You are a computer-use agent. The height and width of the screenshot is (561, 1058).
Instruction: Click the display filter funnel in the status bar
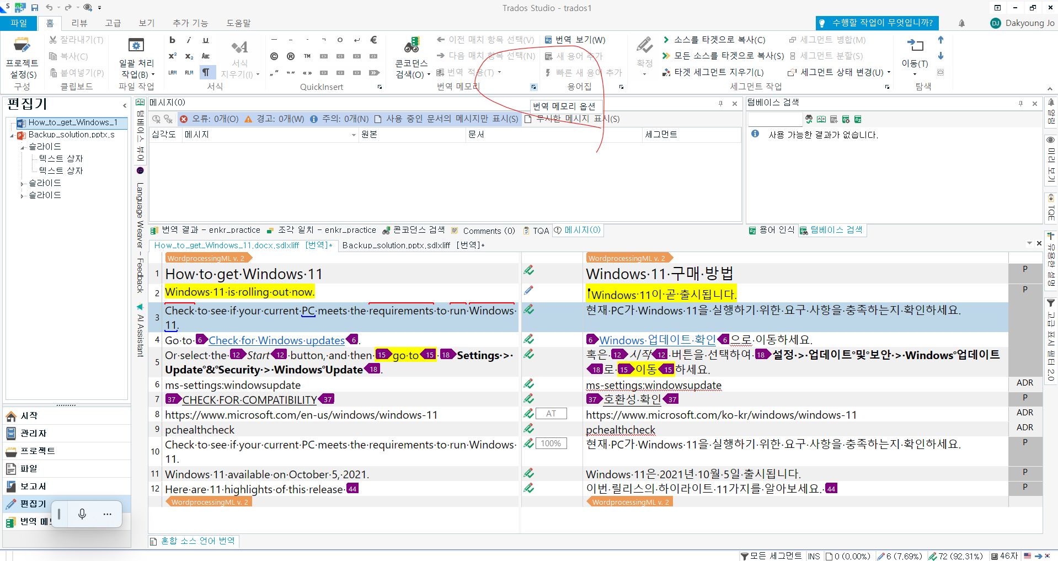[745, 556]
